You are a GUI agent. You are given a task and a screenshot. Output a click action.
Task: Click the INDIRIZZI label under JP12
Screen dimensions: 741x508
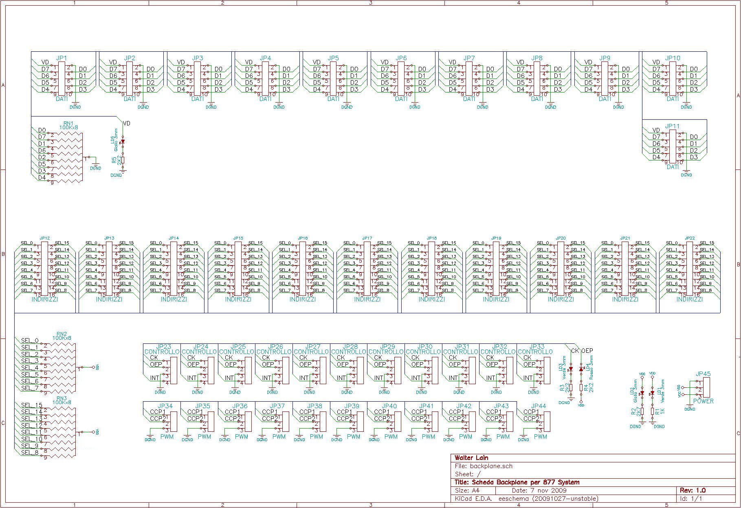click(x=45, y=299)
